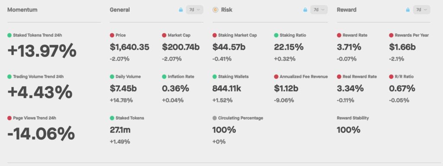Click the Daily Volume $7.45b value

tap(123, 88)
